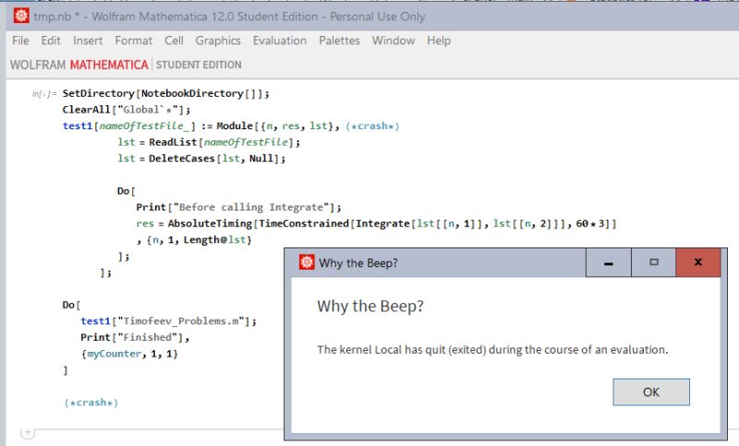Minimize the Why the Beep dialog
The height and width of the screenshot is (446, 739).
pyautogui.click(x=609, y=262)
